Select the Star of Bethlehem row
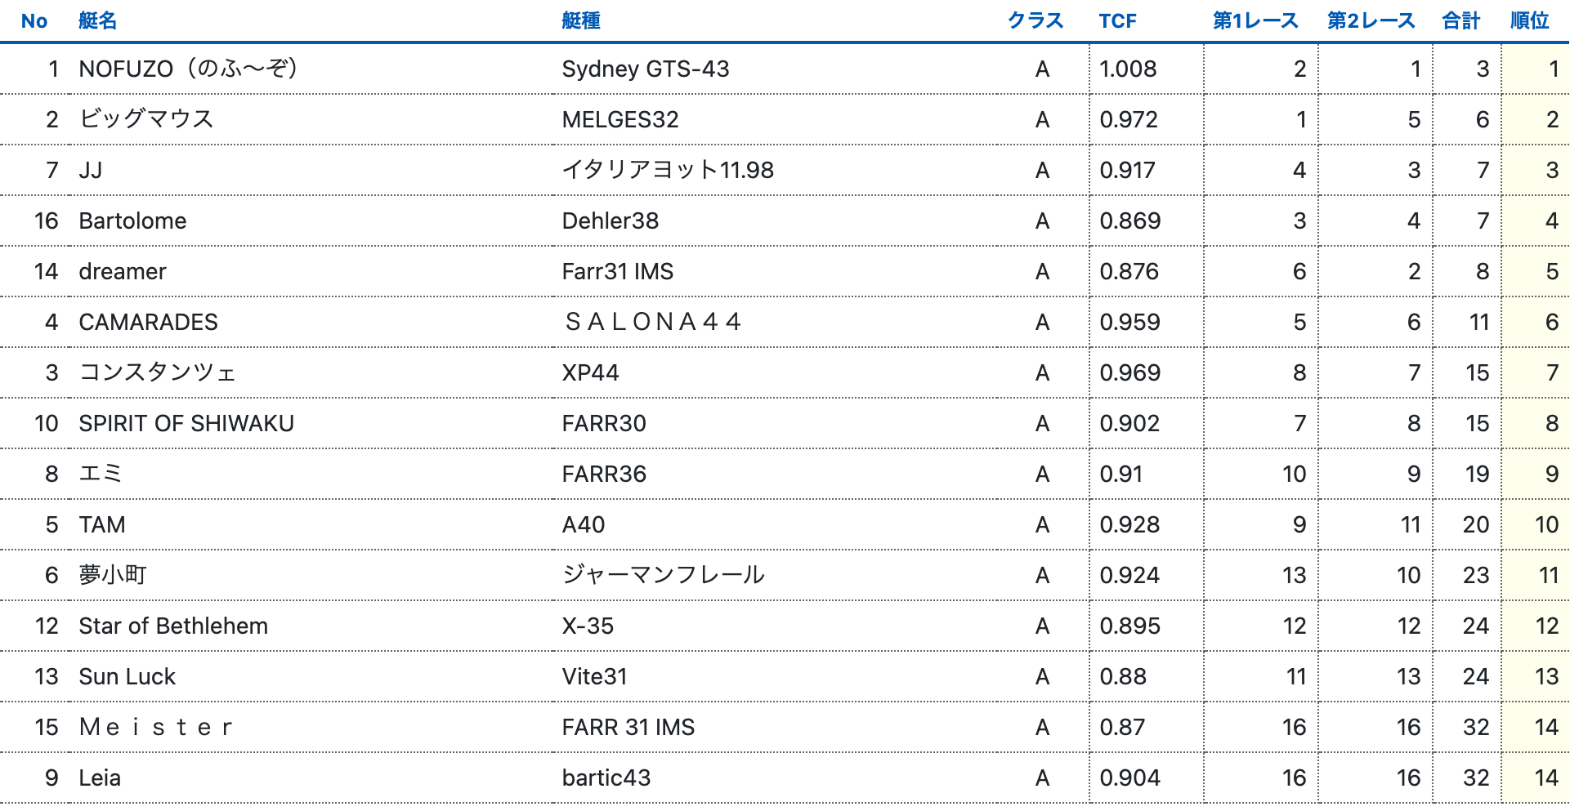 pos(173,626)
